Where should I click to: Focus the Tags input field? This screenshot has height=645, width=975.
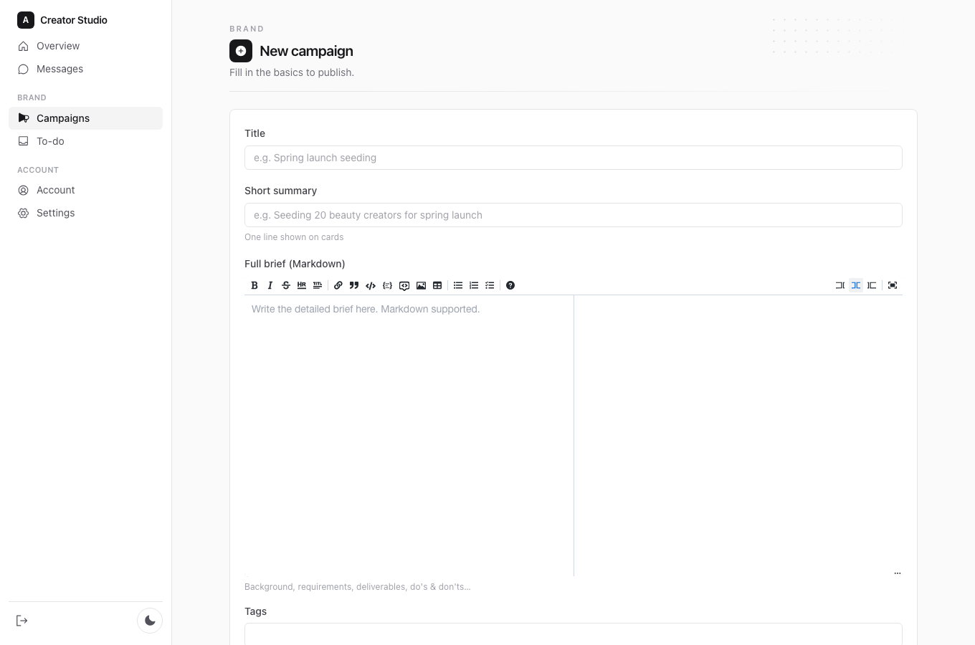[x=574, y=634]
